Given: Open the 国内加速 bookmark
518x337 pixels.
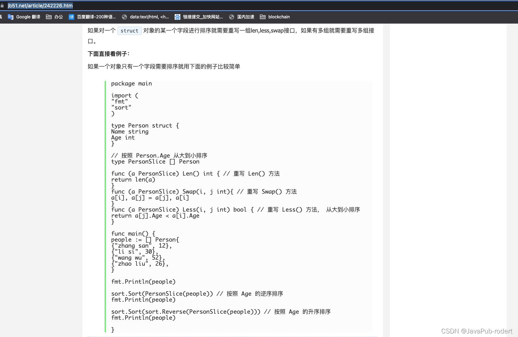Looking at the screenshot, I should 242,17.
